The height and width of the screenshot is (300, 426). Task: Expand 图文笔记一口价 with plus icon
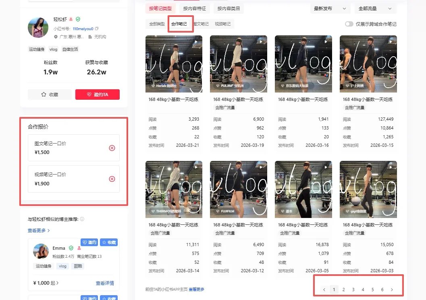112,148
